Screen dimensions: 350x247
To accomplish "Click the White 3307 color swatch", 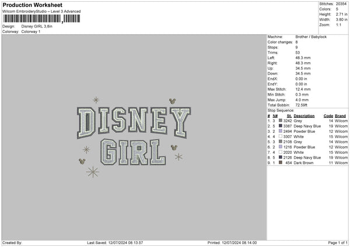I will click(x=281, y=136).
